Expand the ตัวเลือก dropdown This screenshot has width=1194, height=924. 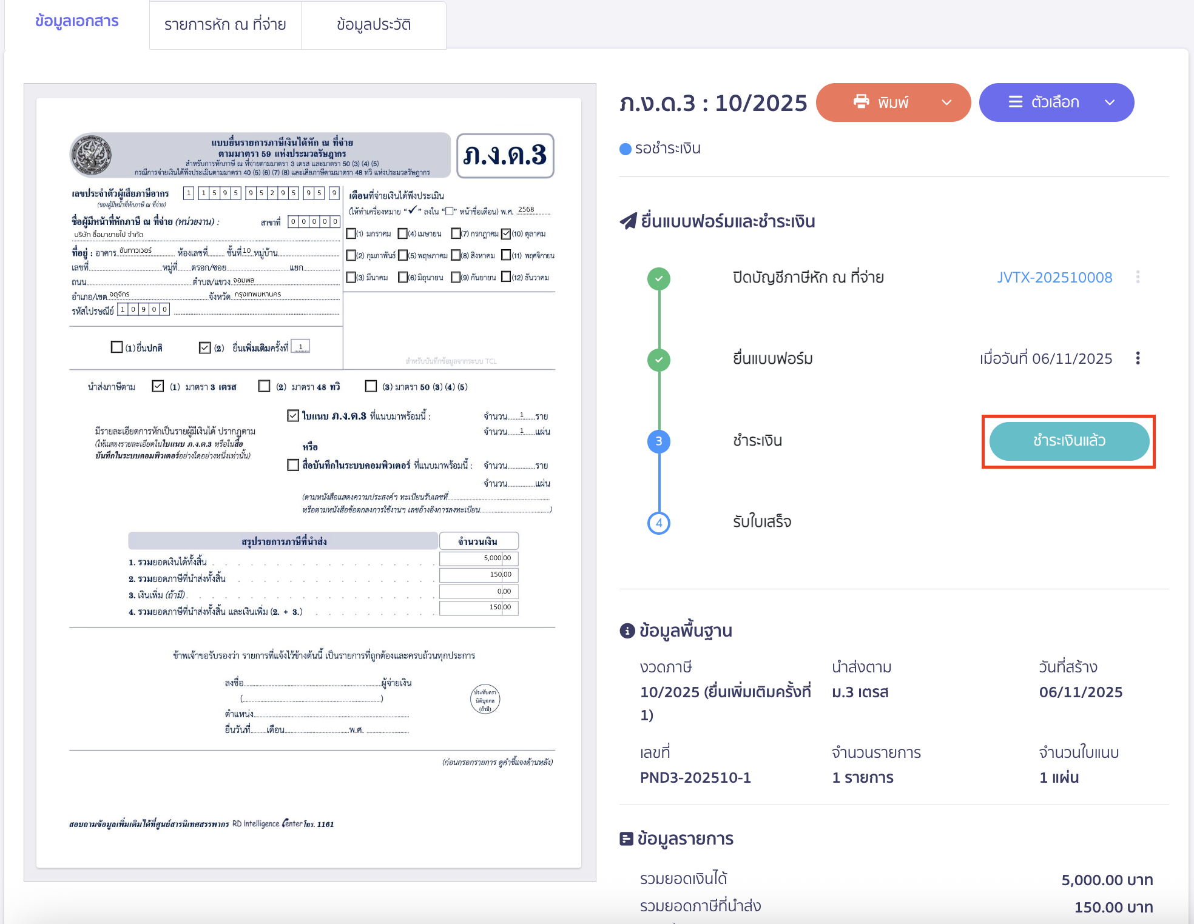point(1111,102)
